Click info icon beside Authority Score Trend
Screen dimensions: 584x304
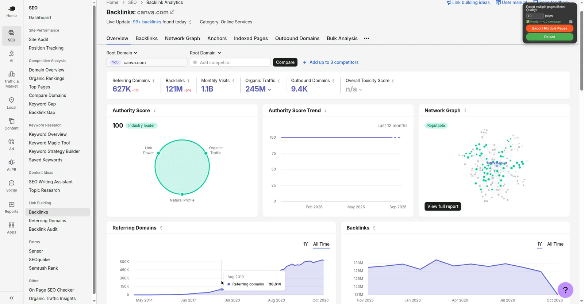pyautogui.click(x=326, y=111)
